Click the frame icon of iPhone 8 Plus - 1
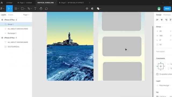172x97 pixels. click(2, 38)
